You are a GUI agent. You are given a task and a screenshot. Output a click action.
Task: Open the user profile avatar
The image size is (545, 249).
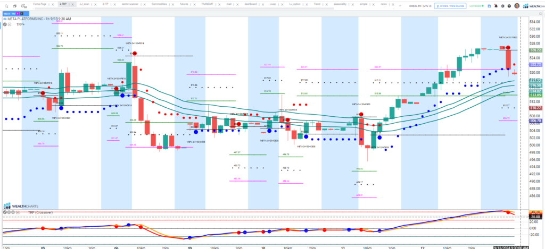click(517, 5)
